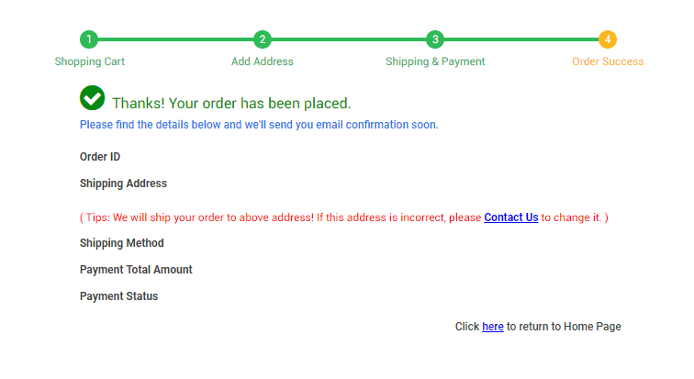Open the Shipping & Payment step label
The image size is (694, 379).
[x=435, y=61]
